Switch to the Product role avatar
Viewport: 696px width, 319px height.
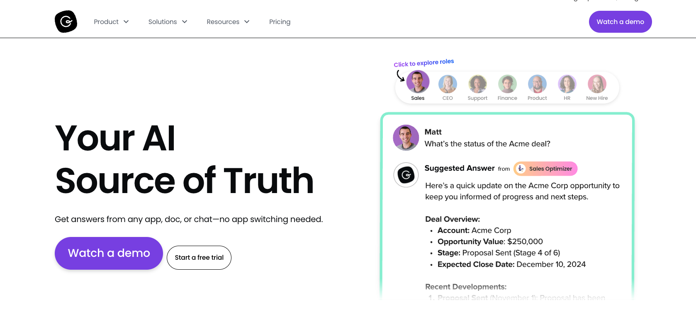[537, 84]
